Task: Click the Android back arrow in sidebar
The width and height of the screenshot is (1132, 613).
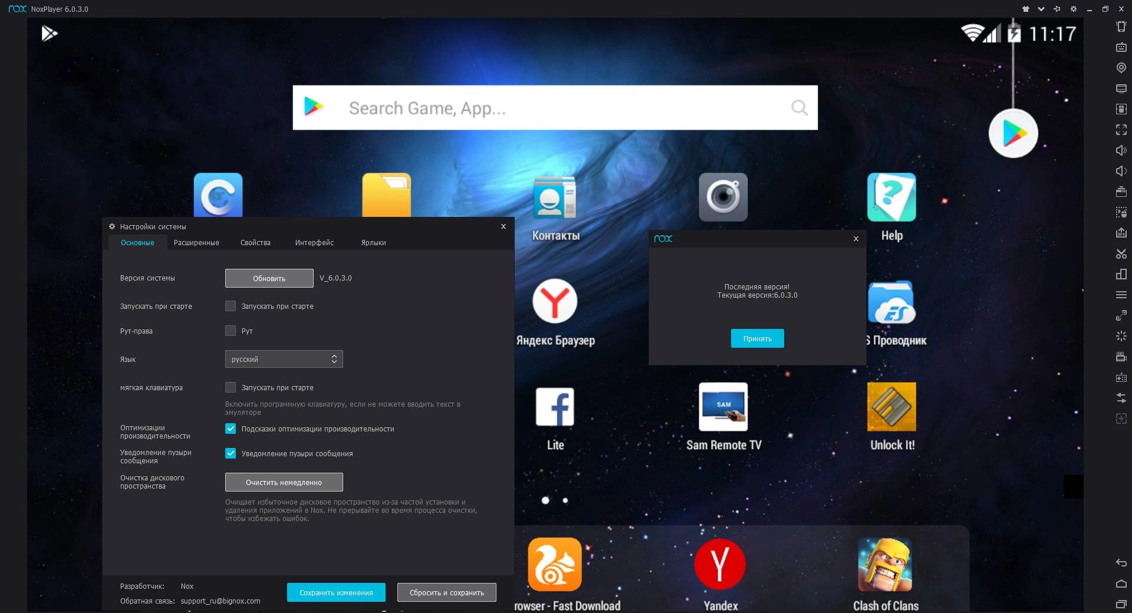Action: coord(1121,563)
